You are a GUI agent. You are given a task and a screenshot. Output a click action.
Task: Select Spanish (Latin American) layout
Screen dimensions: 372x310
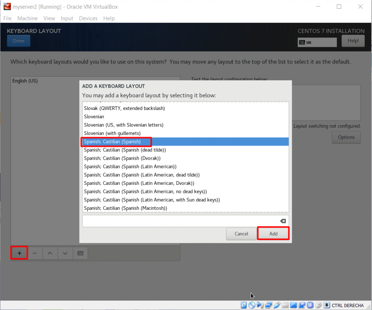click(x=186, y=167)
